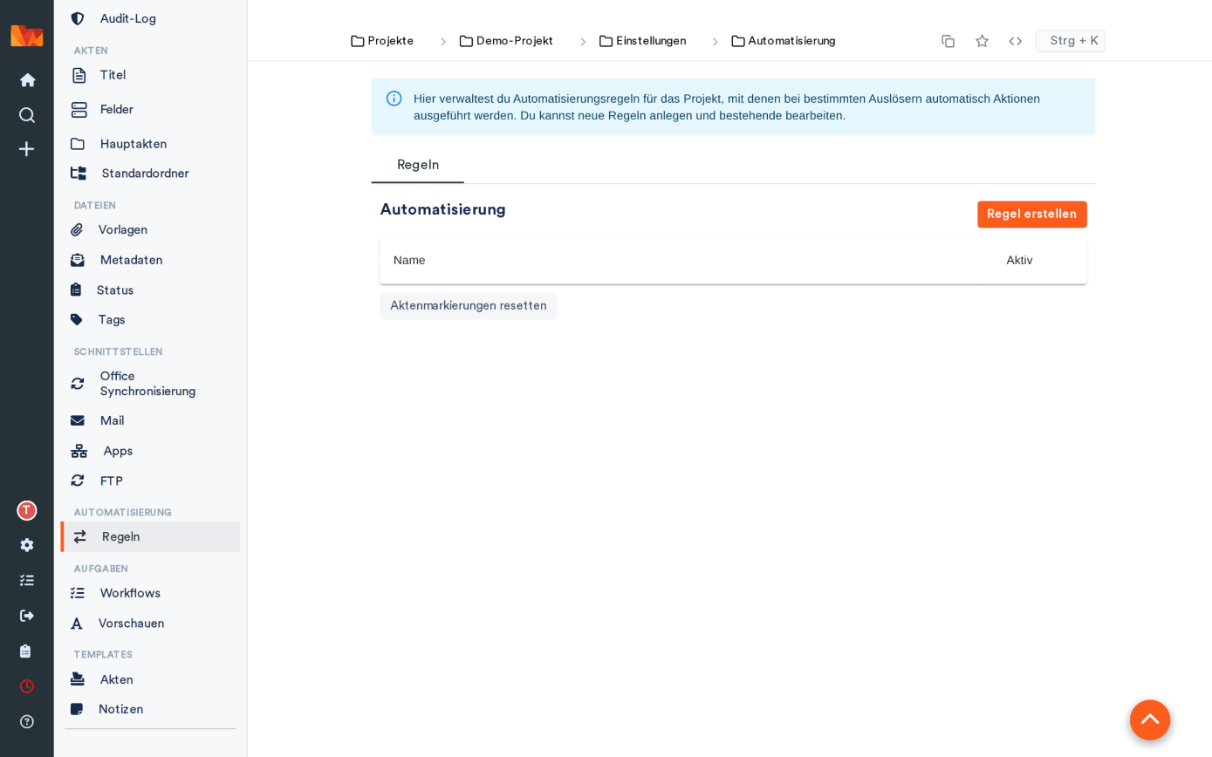This screenshot has width=1212, height=757.
Task: Click the code brackets icon in top bar
Action: click(1016, 41)
